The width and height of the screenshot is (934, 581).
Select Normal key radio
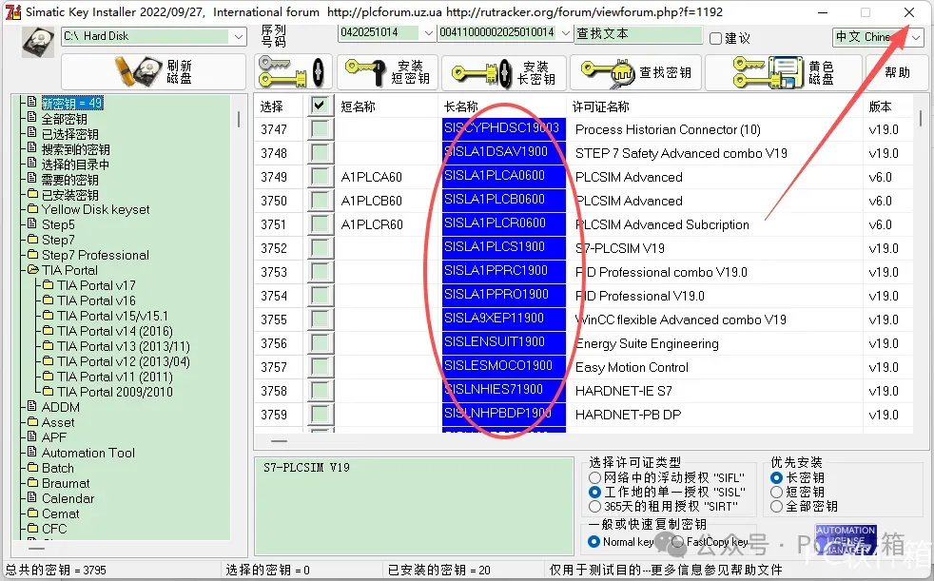click(x=593, y=542)
